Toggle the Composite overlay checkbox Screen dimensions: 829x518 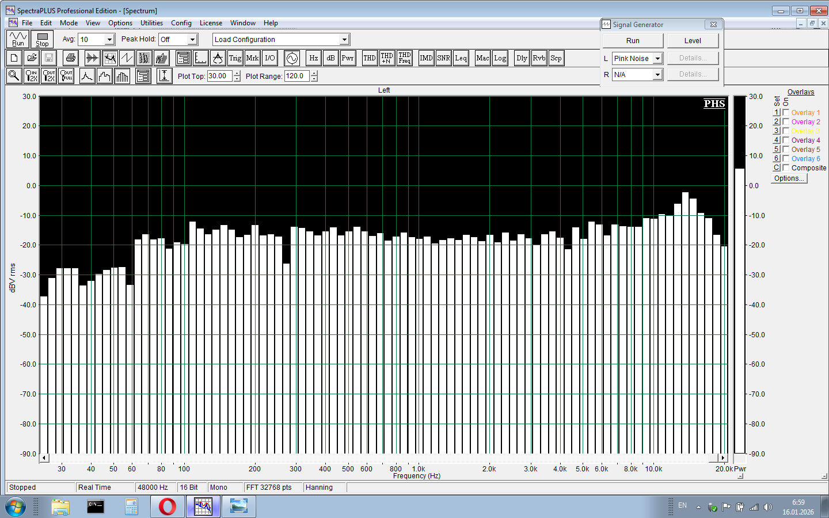coord(786,167)
